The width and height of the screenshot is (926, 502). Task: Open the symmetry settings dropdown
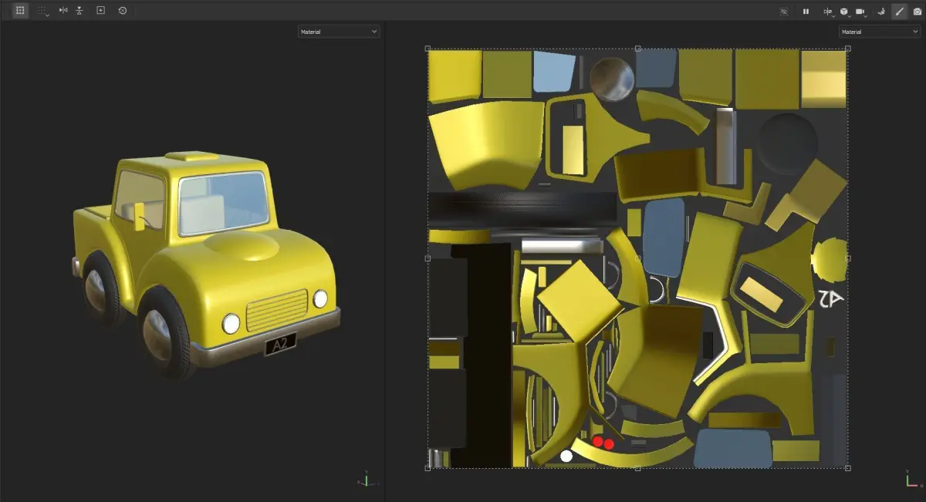click(x=829, y=12)
